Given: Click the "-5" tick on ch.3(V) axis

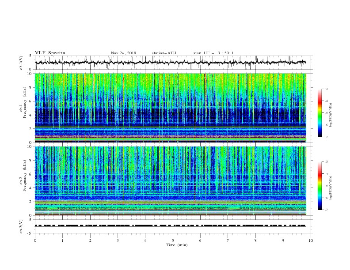Looking at the screenshot, I should click(30, 233).
